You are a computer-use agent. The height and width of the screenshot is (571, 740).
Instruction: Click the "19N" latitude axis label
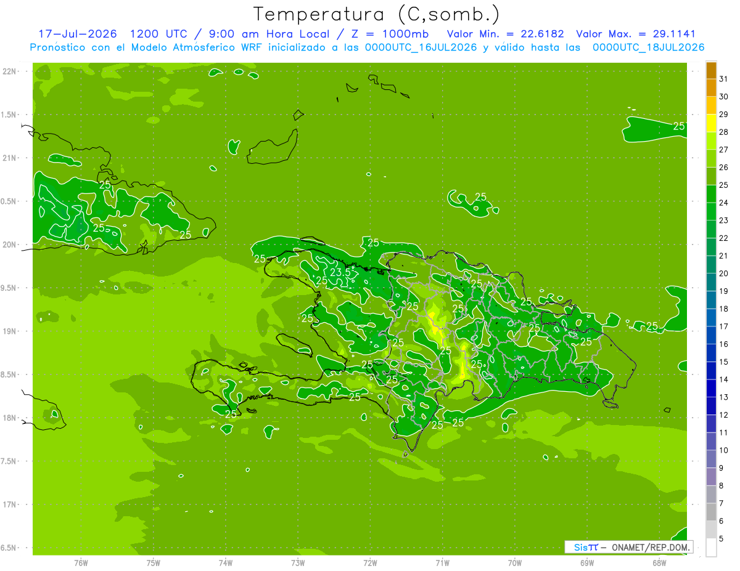(9, 331)
